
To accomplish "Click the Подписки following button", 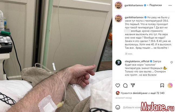I will tap(156, 5).
